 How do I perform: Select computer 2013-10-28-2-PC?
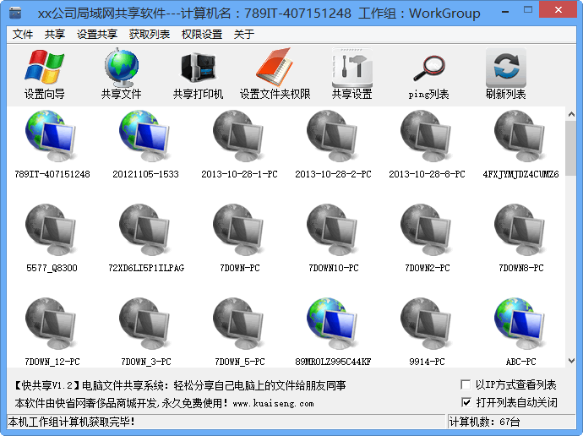pyautogui.click(x=333, y=144)
